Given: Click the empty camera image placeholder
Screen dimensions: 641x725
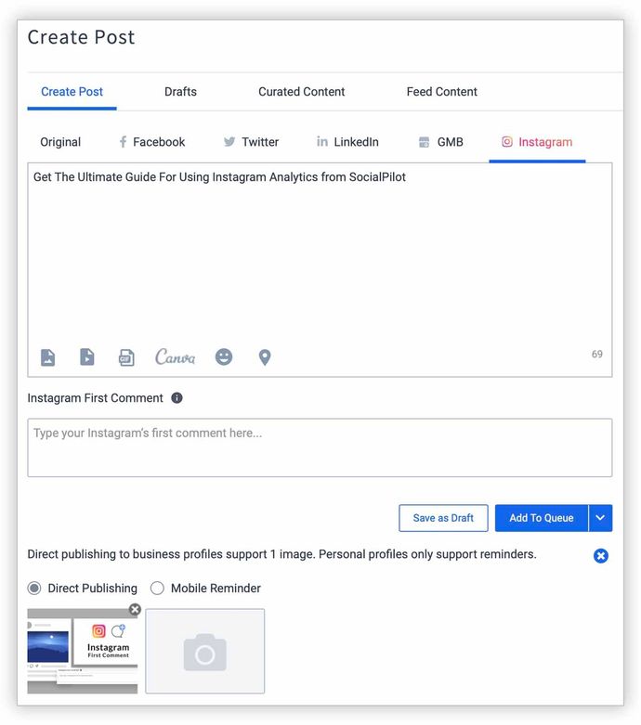Looking at the screenshot, I should click(x=205, y=652).
